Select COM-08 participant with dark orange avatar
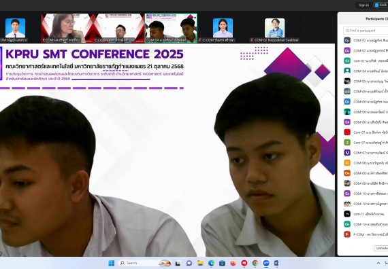The height and width of the screenshot is (269, 388). pos(366,173)
